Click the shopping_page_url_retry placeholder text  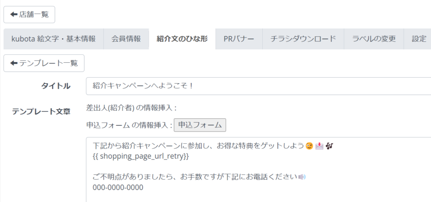[141, 156]
